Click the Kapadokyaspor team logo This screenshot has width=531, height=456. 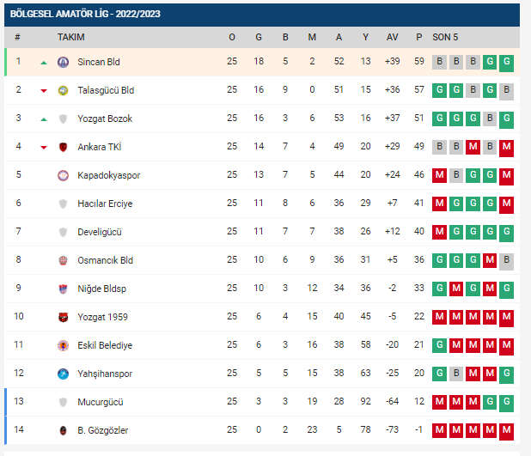point(62,175)
